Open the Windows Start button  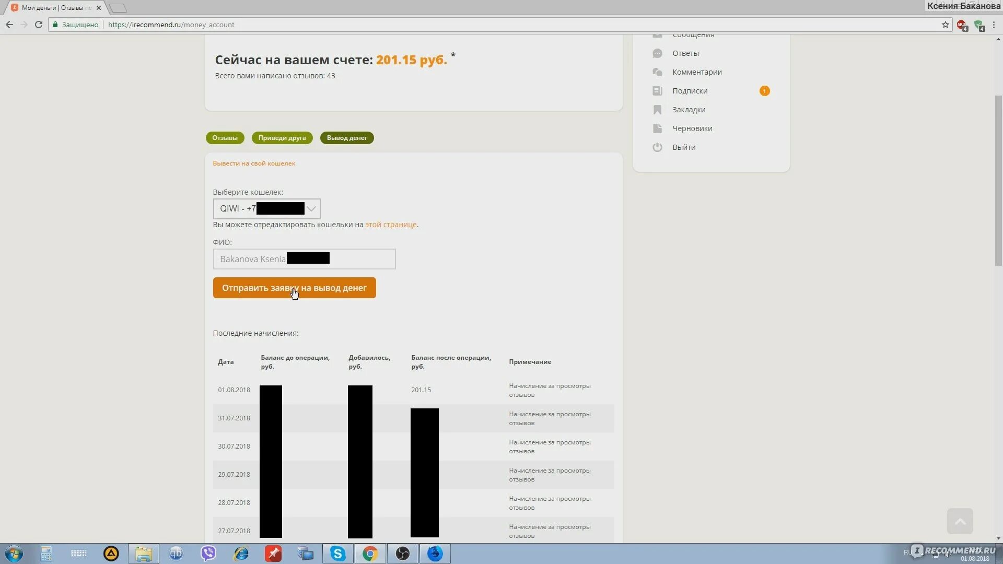[x=14, y=554]
